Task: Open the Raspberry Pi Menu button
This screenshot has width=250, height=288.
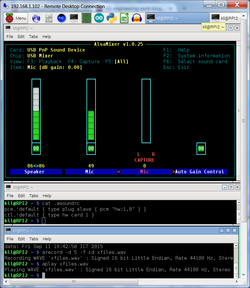Action: [x=16, y=18]
